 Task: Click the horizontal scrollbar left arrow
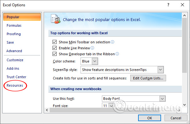[47, 110]
